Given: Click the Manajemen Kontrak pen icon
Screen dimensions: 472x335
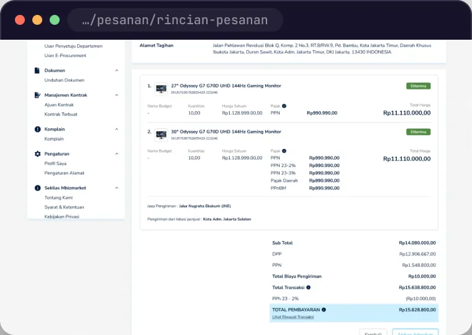Looking at the screenshot, I should (x=37, y=95).
